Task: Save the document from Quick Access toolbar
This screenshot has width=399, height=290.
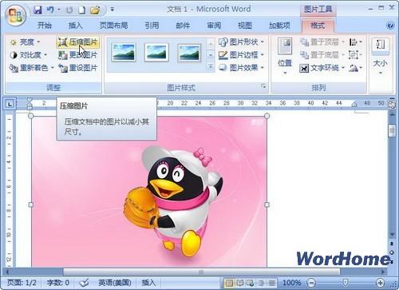Action: pyautogui.click(x=38, y=10)
